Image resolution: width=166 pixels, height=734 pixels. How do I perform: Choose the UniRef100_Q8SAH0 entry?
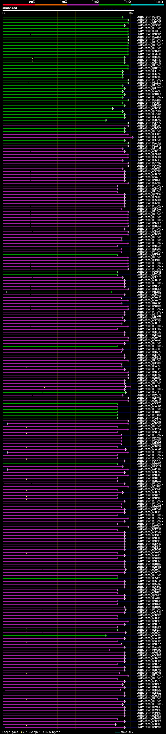pyautogui.click(x=149, y=487)
